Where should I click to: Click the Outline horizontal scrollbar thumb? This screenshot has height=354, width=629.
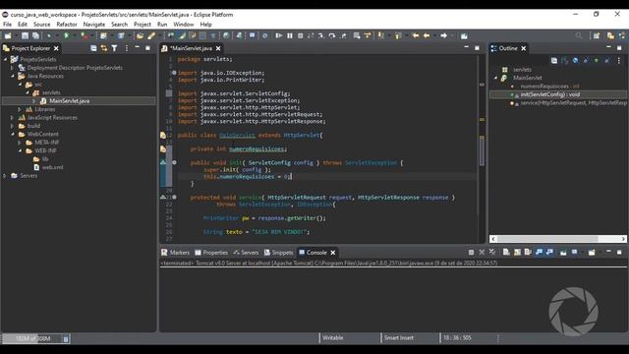(x=548, y=239)
